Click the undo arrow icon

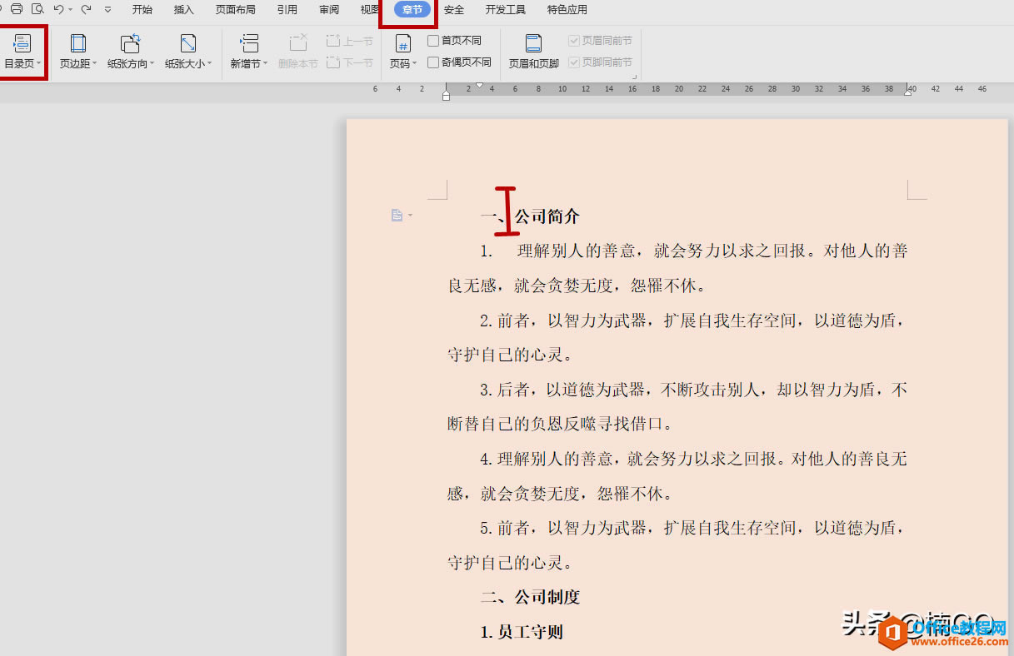click(x=58, y=9)
